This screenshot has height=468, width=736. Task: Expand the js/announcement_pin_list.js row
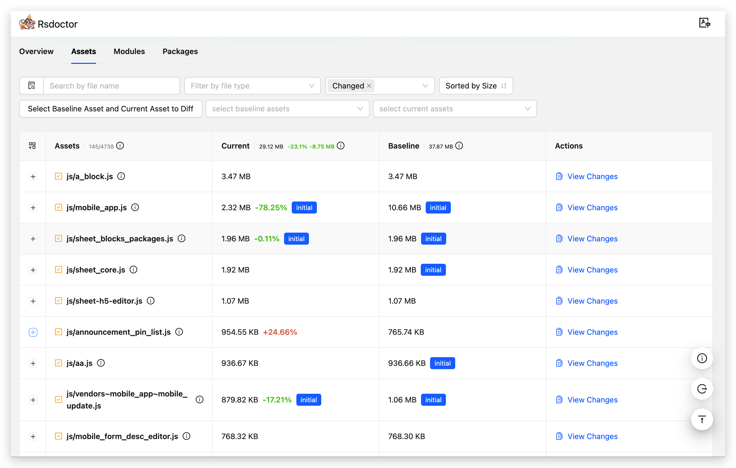tap(33, 332)
